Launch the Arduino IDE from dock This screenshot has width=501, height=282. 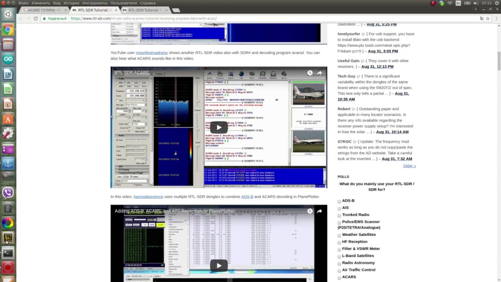[x=8, y=59]
